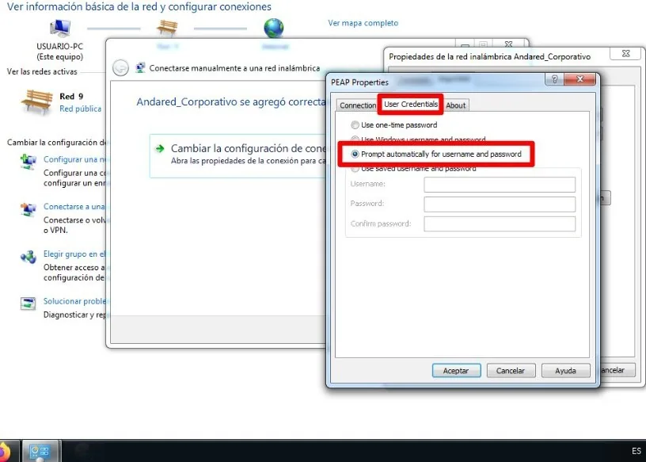Select Use saved username and password
The width and height of the screenshot is (646, 462).
tap(413, 169)
